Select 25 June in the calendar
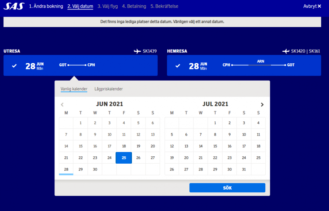Viewport: 329px width, 211px height. 124,158
